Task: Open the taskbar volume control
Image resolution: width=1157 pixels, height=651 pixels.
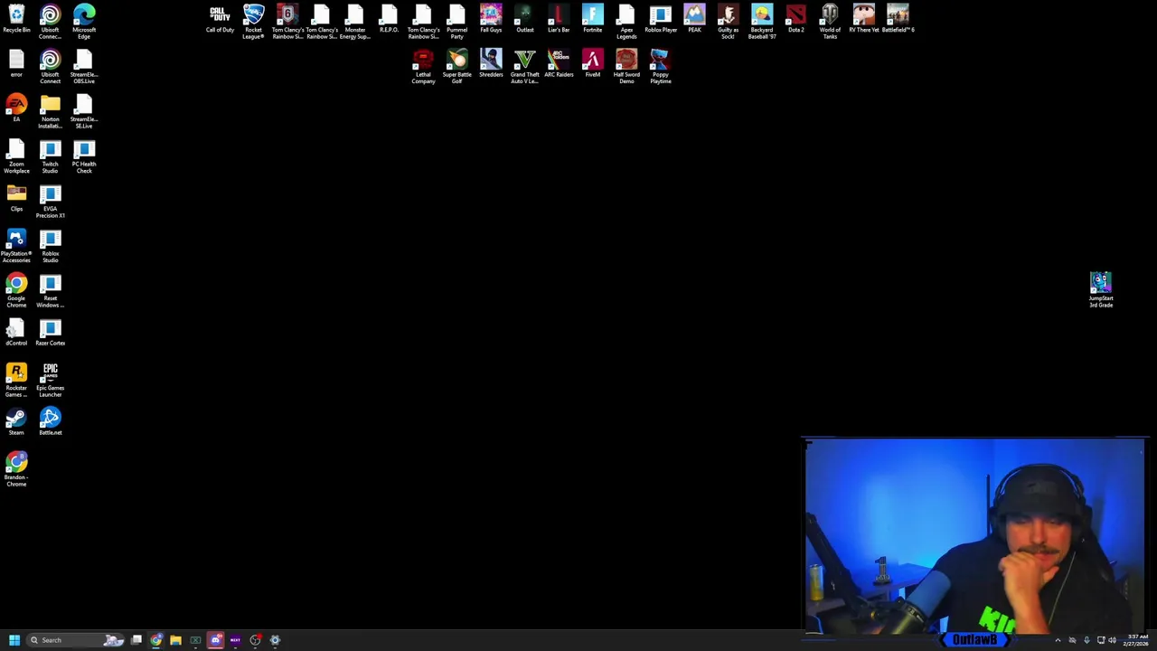Action: point(1112,640)
